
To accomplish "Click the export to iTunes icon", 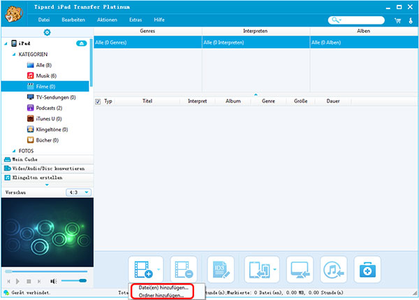I will coord(334,269).
